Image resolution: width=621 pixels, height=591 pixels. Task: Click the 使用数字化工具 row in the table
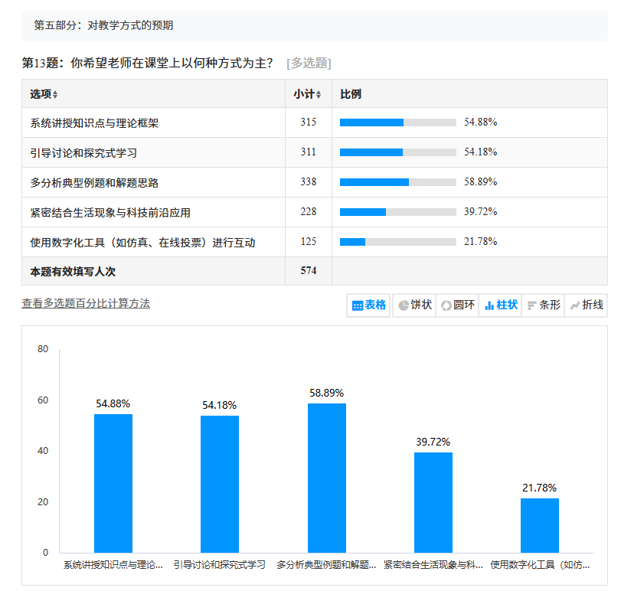tap(142, 242)
